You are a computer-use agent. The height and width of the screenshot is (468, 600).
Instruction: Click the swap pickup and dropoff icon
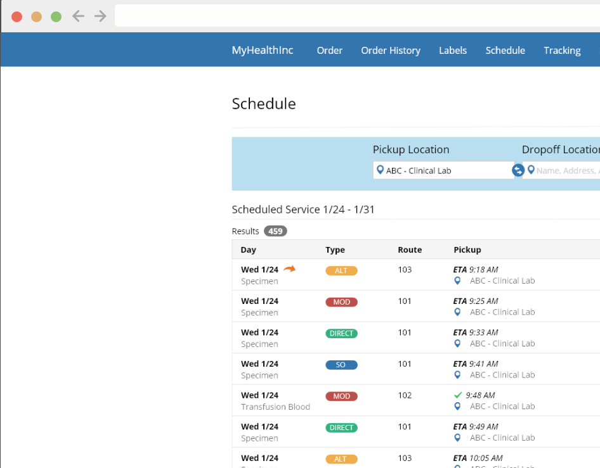tap(518, 170)
